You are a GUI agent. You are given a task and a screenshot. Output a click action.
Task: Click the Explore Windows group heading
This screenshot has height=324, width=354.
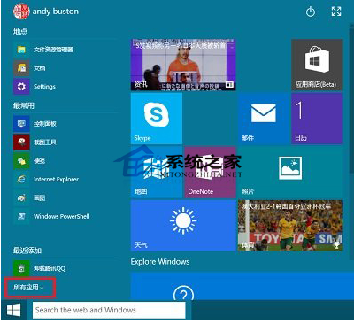(x=160, y=262)
